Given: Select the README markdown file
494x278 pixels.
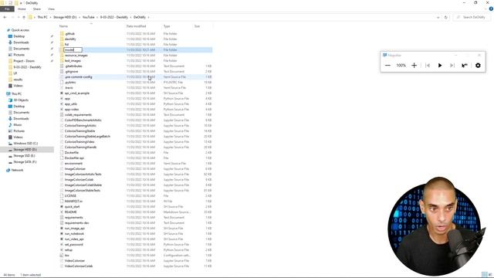Looking at the screenshot, I should (x=70, y=212).
